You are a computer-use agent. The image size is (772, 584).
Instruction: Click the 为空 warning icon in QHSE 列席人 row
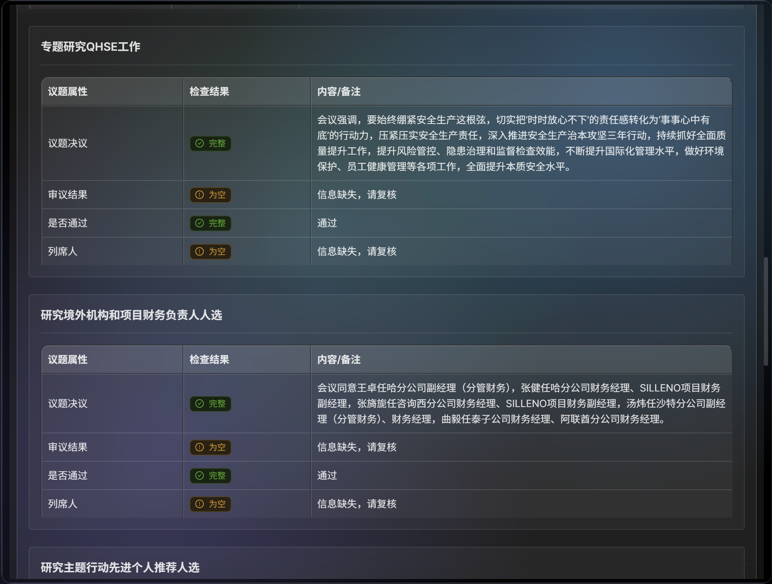pyautogui.click(x=200, y=251)
